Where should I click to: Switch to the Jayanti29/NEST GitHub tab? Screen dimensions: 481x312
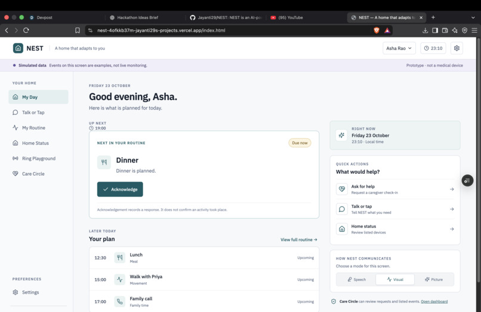226,17
